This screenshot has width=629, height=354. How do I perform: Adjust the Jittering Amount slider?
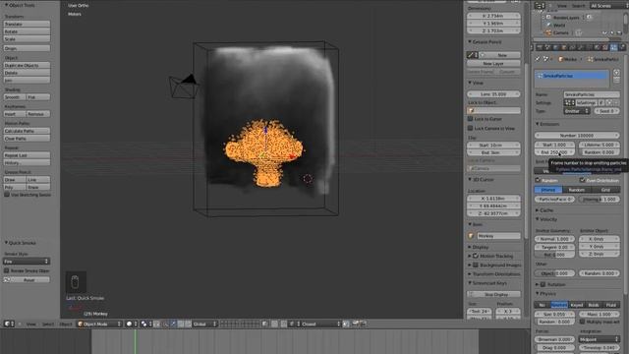(x=600, y=199)
